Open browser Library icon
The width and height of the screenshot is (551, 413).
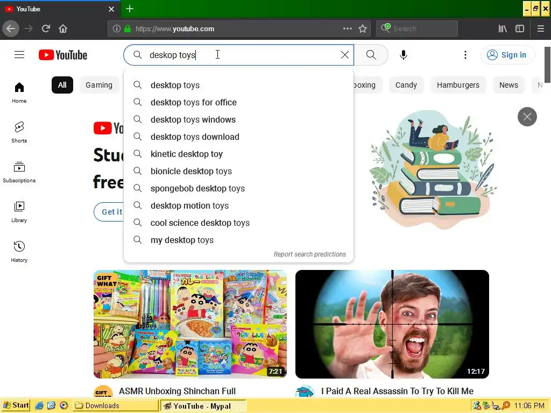503,29
